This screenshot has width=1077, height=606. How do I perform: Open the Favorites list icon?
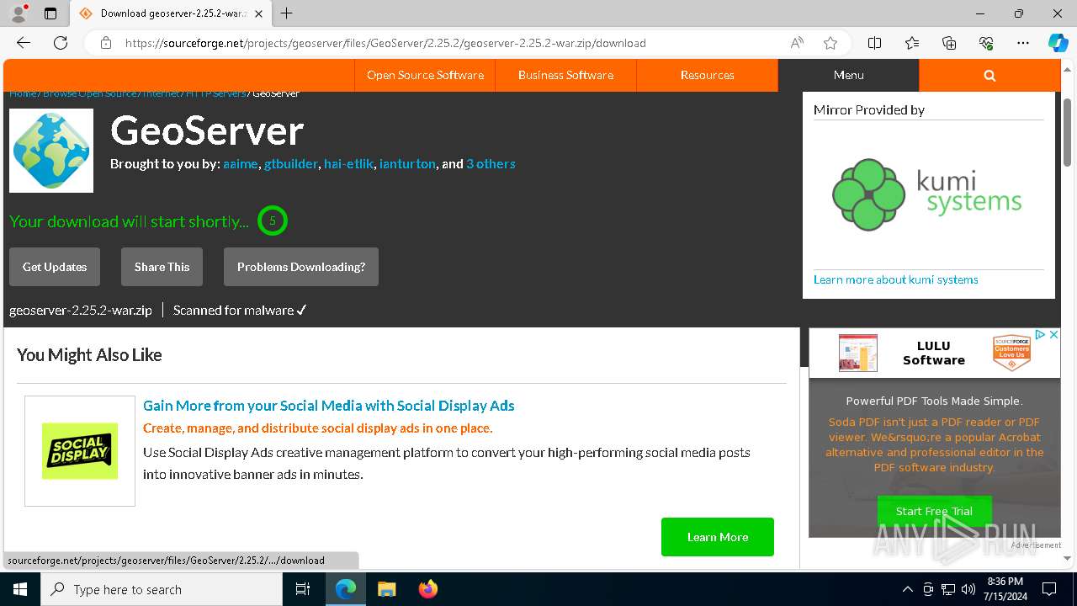(x=912, y=43)
